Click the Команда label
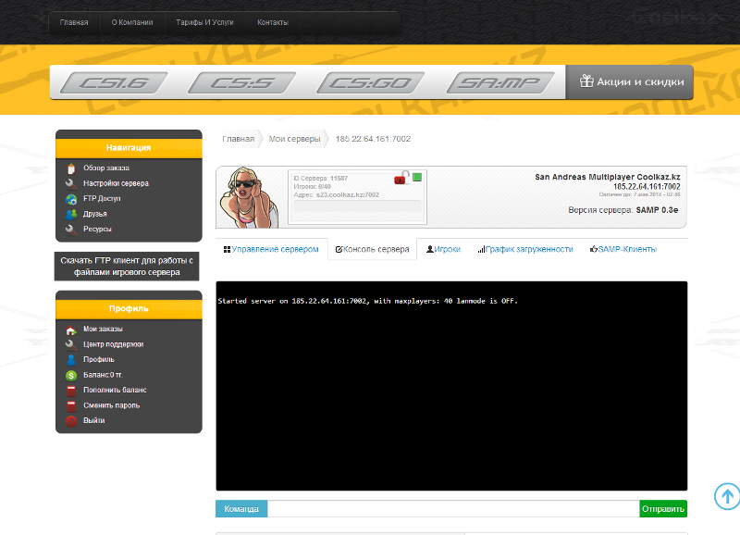 241,509
